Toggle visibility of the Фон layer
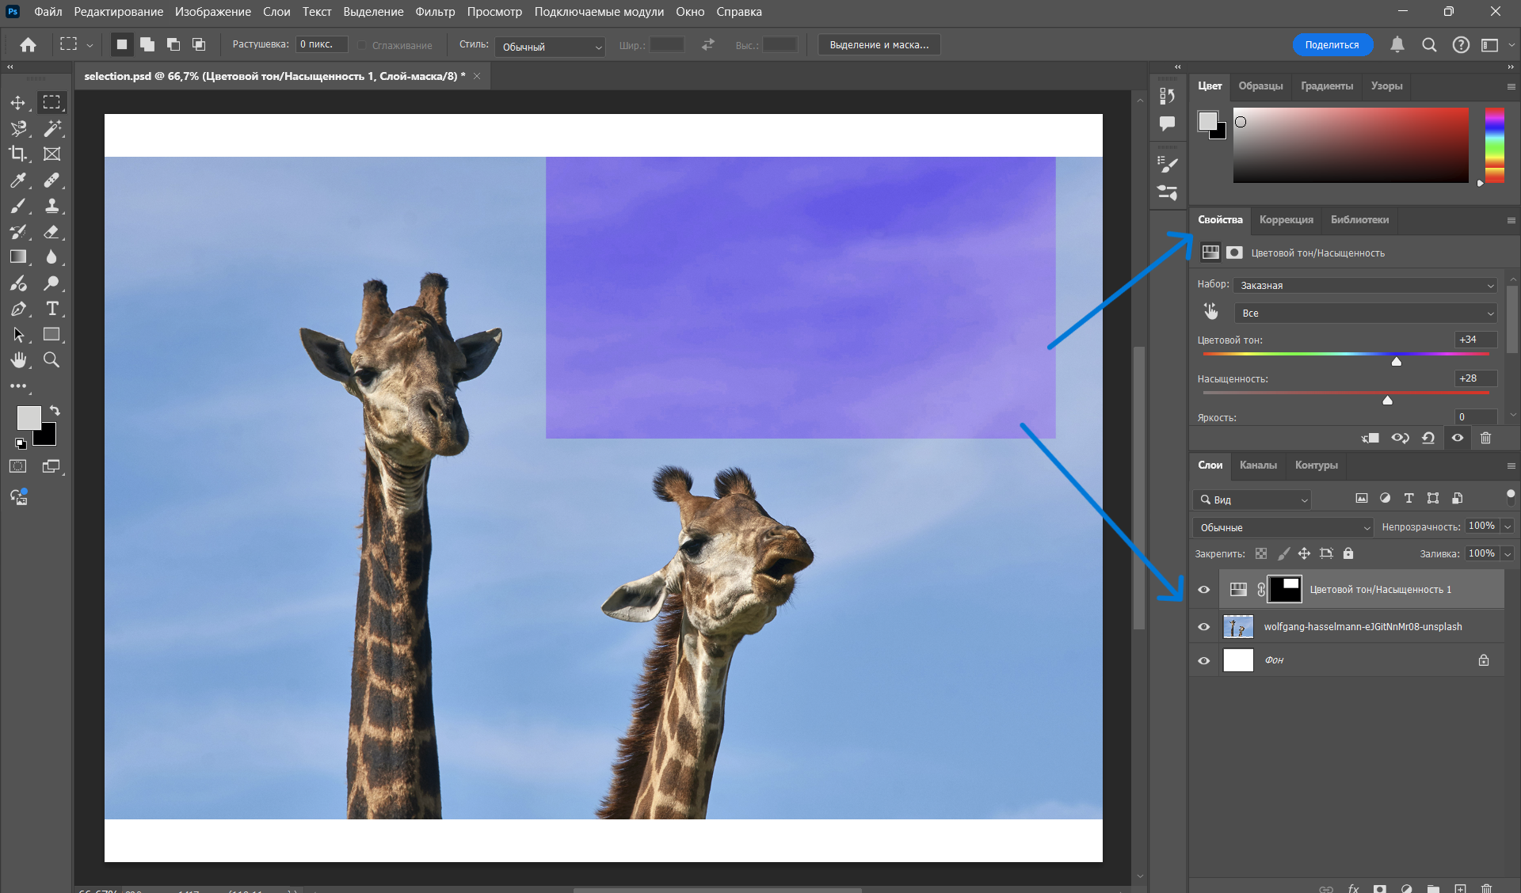The height and width of the screenshot is (893, 1521). 1203,660
